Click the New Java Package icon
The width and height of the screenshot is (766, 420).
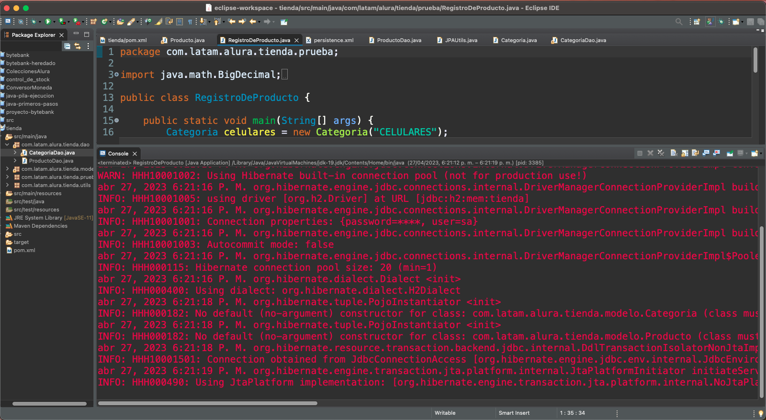(x=93, y=22)
